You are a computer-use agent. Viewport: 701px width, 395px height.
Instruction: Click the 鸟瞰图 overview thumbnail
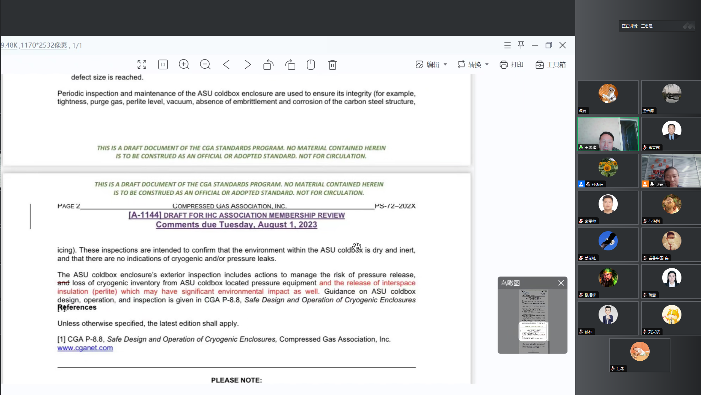[533, 321]
